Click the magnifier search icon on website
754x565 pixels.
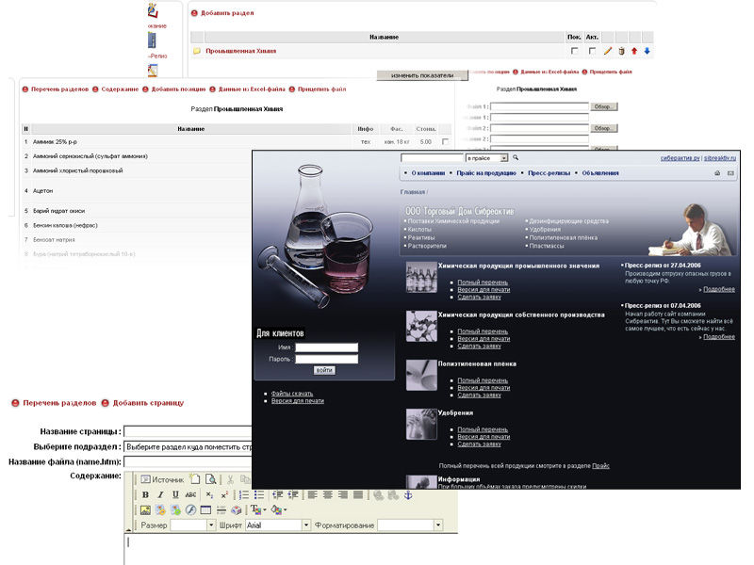coord(516,158)
